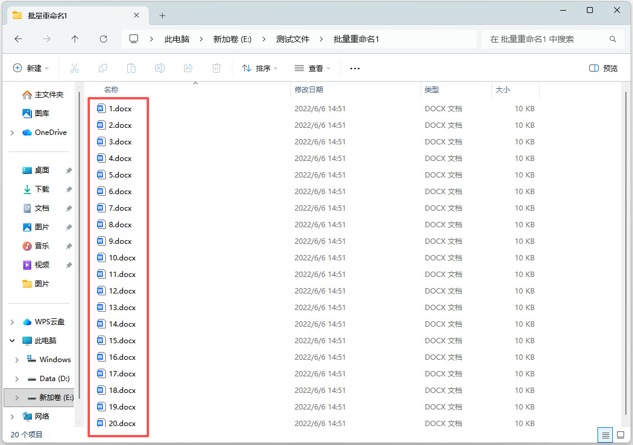
Task: Open a new tab with plus button
Action: (162, 16)
